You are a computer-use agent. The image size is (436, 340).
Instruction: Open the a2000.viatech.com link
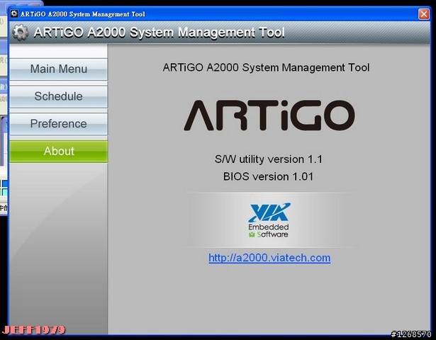pos(269,258)
